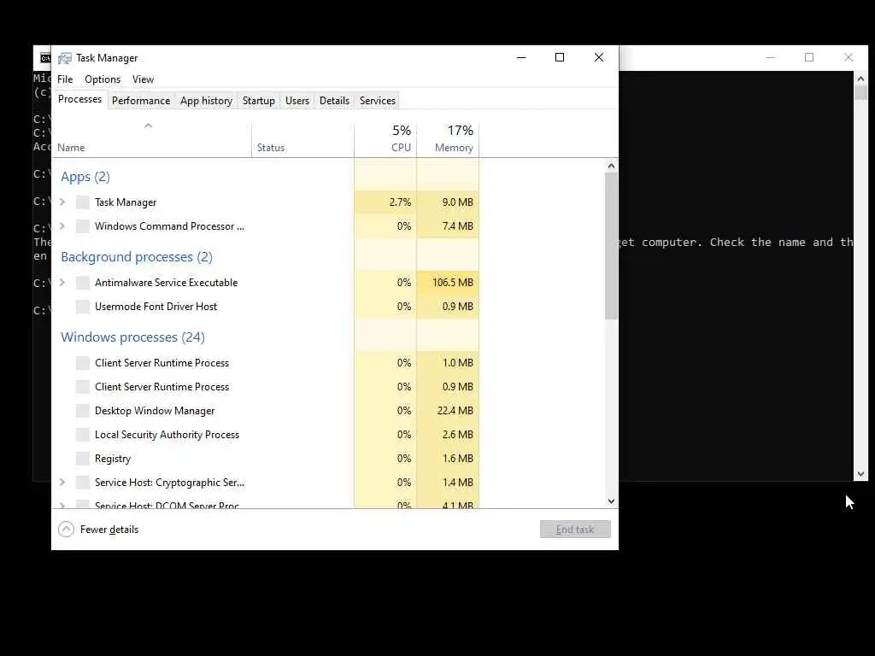Click icon beside first Client Server Runtime Process, 1.0 MB
This screenshot has width=875, height=656.
click(83, 363)
